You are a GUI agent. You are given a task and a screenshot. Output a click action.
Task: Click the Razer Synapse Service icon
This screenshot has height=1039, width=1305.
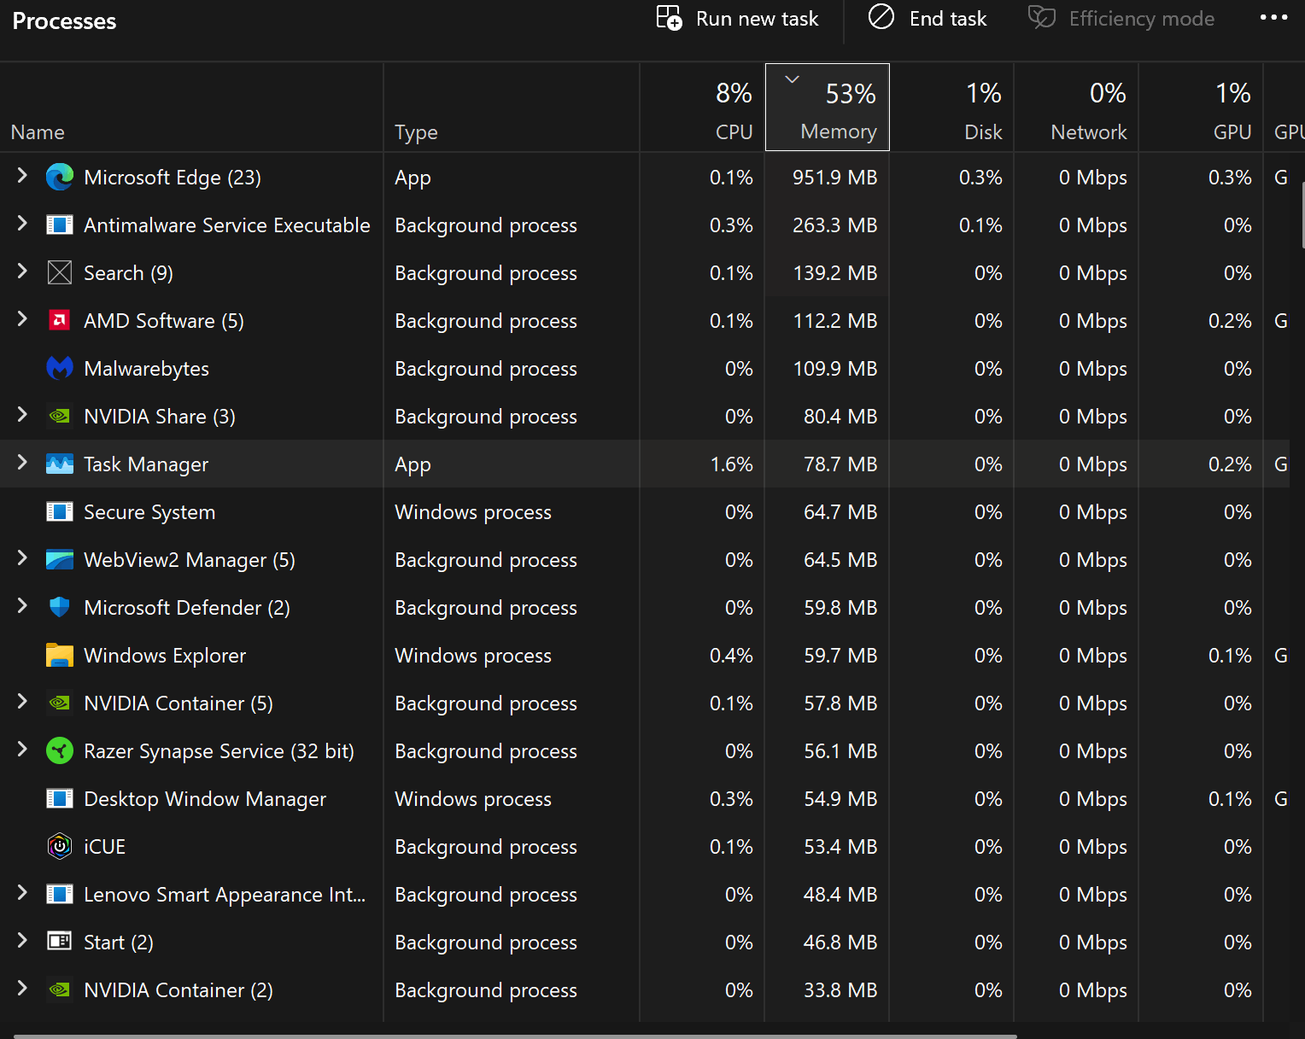60,751
